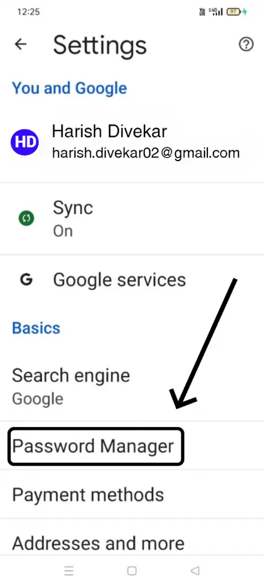Viewport: 264px width, 587px height.
Task: Tap the back arrow icon
Action: [x=21, y=45]
